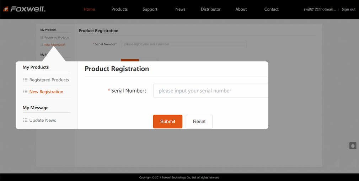The image size is (359, 181).
Task: Focus the enlarged Serial Number input field
Action: coord(210,91)
